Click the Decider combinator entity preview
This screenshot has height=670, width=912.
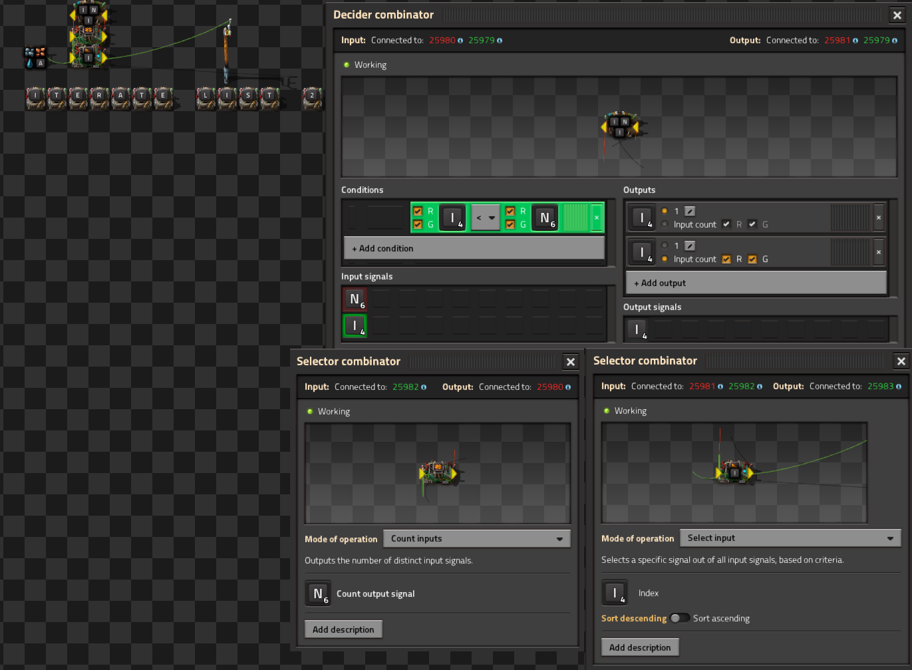click(x=619, y=126)
